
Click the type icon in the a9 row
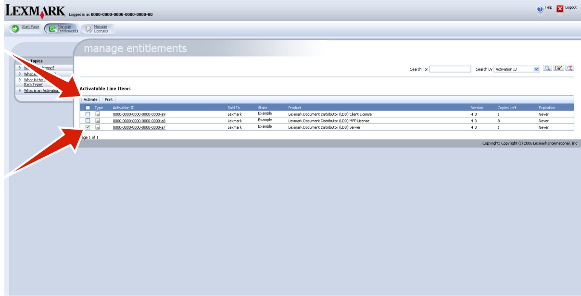(x=98, y=114)
